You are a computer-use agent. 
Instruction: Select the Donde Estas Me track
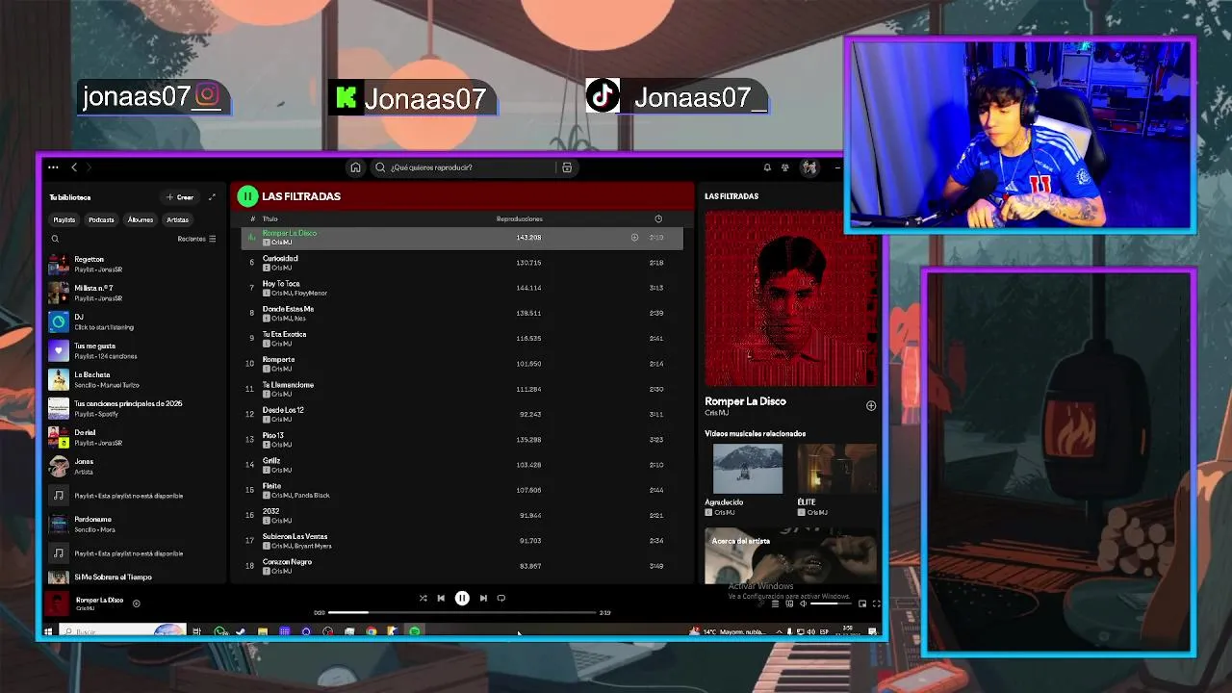[x=462, y=313]
